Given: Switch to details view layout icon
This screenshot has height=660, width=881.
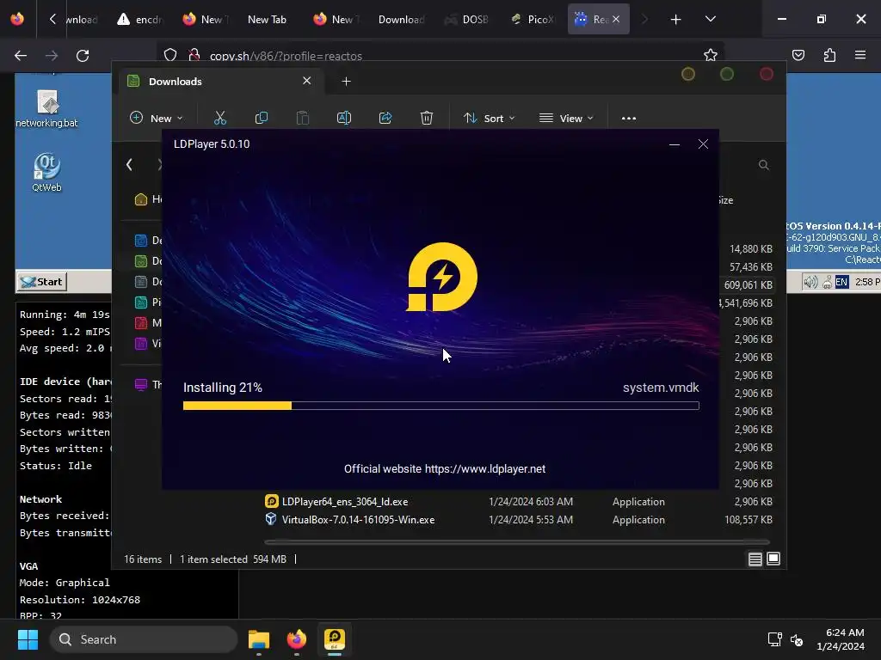Looking at the screenshot, I should [755, 559].
